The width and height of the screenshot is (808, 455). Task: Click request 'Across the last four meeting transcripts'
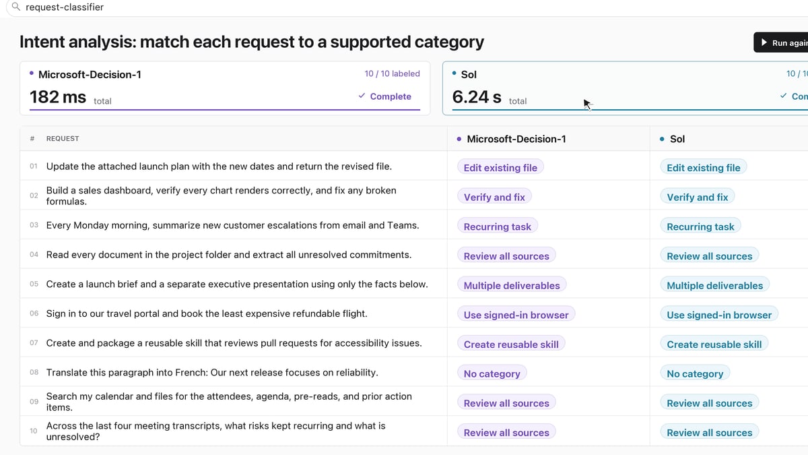click(x=216, y=431)
